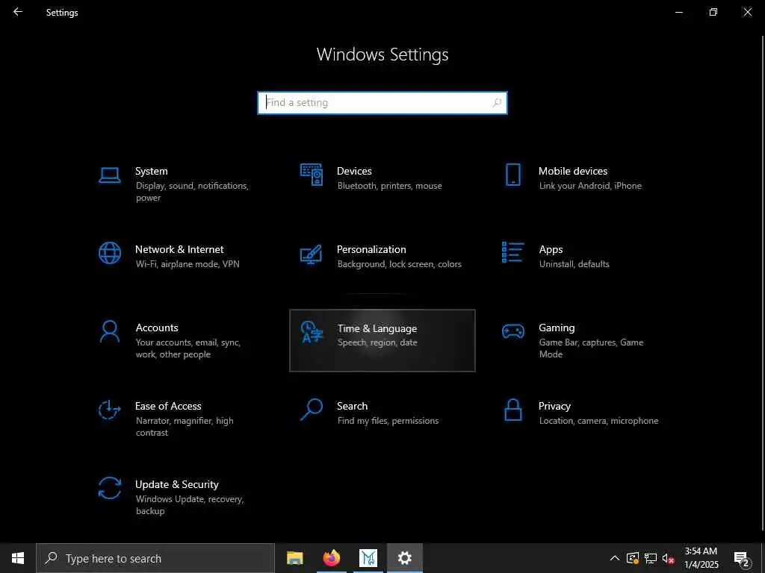
Task: Open the Network & Internet globe icon
Action: [110, 253]
